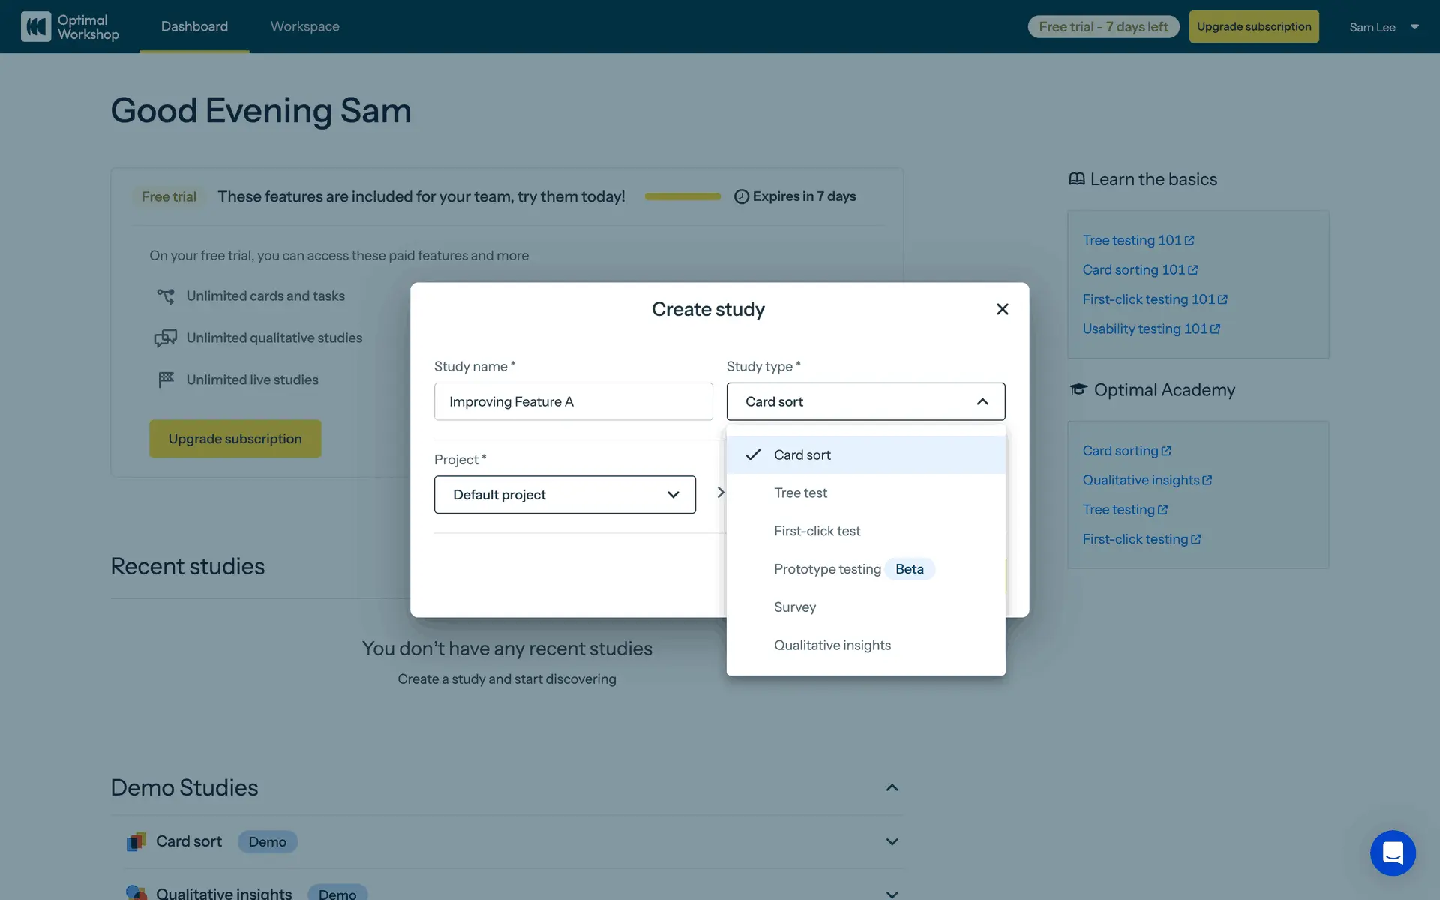Screen dimensions: 1440x900
Task: Expand the Card sort demo row
Action: 892,841
